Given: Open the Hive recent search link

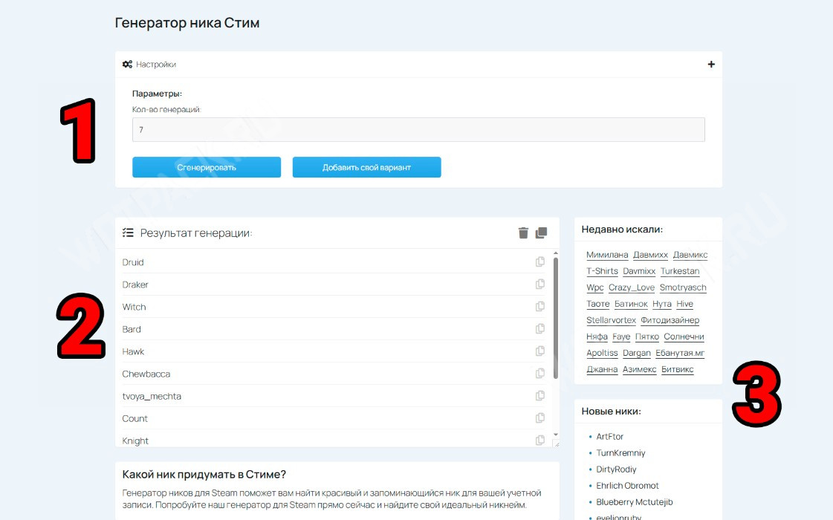Looking at the screenshot, I should [x=685, y=304].
